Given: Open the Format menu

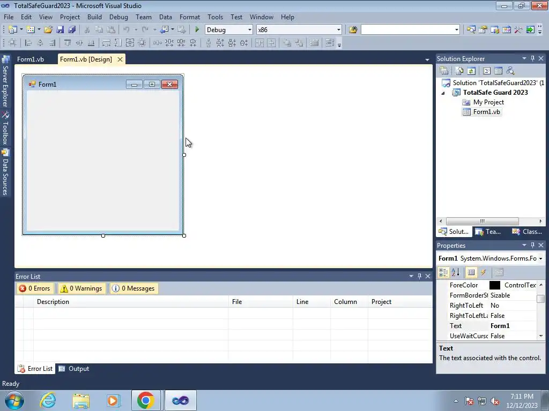Looking at the screenshot, I should 190,17.
